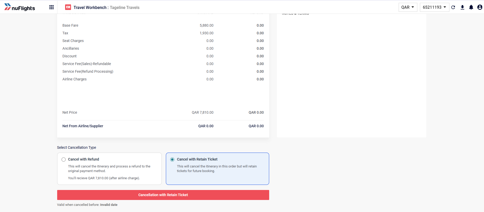Open the 65211193 account dropdown
Image resolution: width=484 pixels, height=212 pixels.
point(435,7)
